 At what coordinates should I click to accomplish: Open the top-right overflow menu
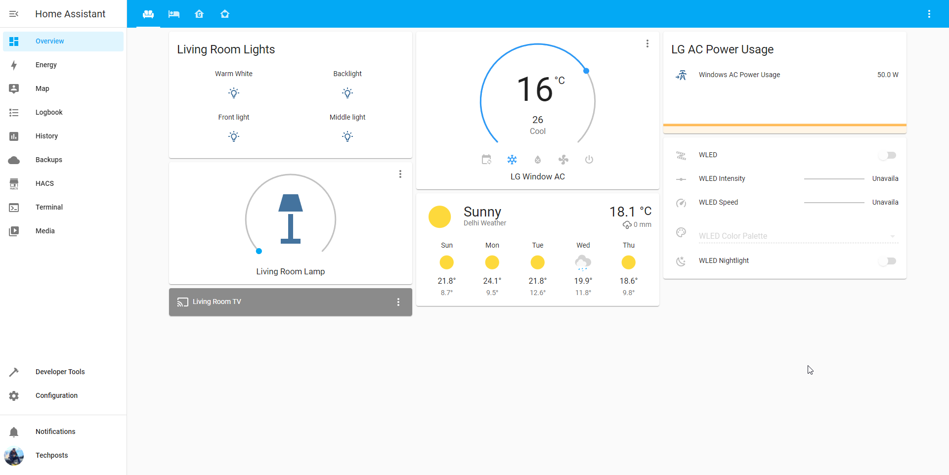click(x=929, y=13)
